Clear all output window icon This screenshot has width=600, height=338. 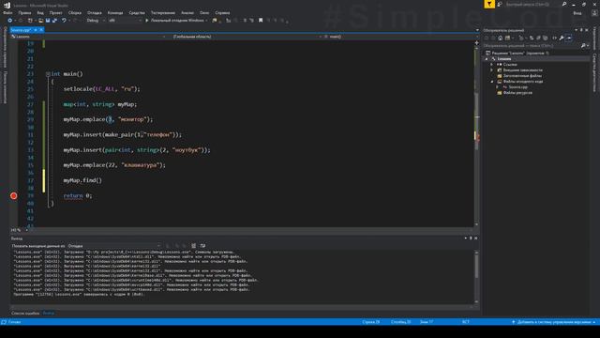pos(194,246)
